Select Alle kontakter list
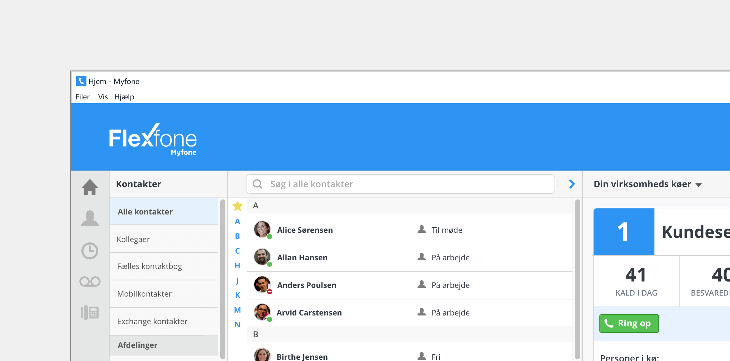Screen dimensions: 730x361 click(x=164, y=211)
